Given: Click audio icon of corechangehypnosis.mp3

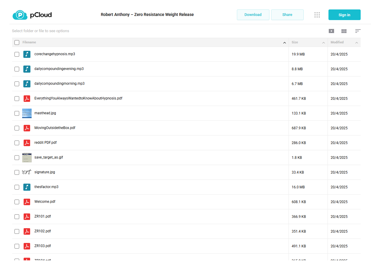Looking at the screenshot, I should point(27,54).
